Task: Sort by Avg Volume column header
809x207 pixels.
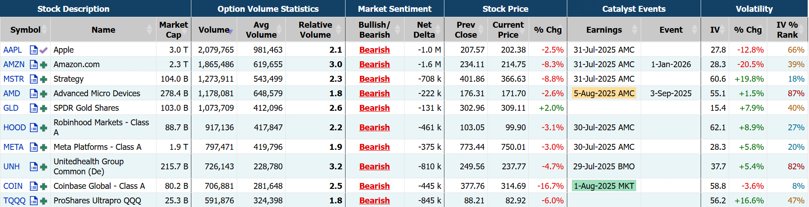Action: point(261,30)
